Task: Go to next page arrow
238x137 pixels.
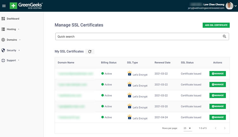Action: tap(225, 128)
